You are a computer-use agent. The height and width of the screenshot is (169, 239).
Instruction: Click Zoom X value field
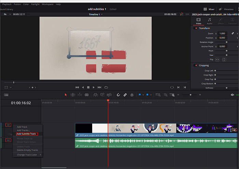coord(222,33)
